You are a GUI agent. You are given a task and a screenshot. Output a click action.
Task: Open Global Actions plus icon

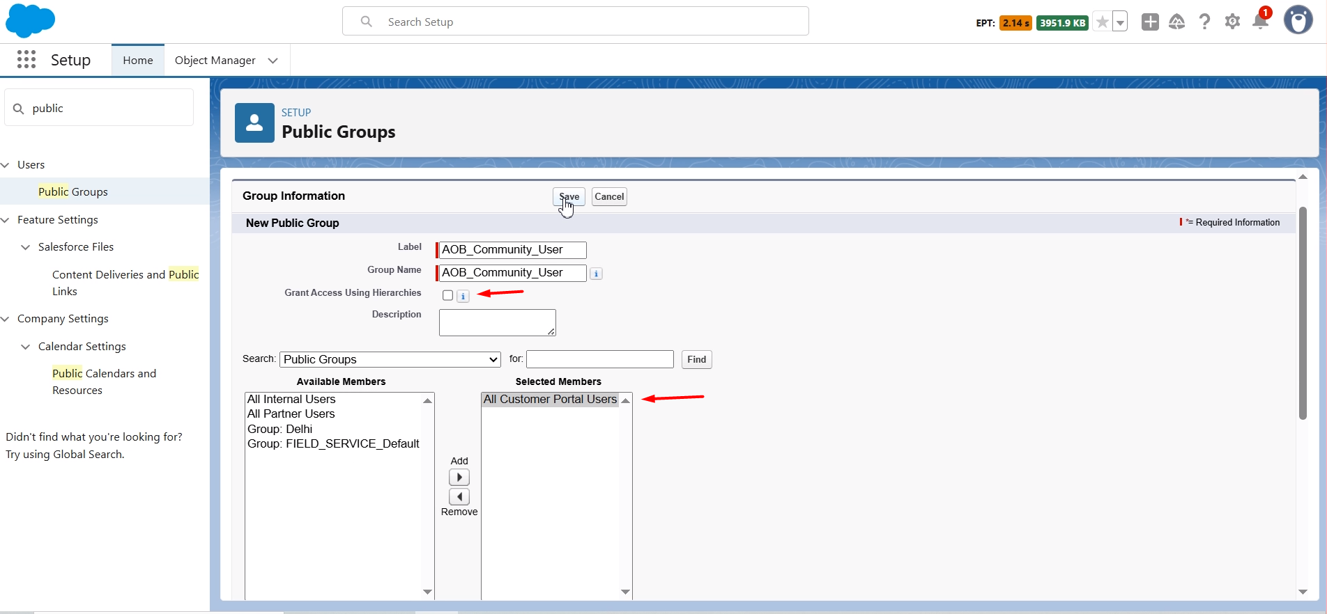1150,22
